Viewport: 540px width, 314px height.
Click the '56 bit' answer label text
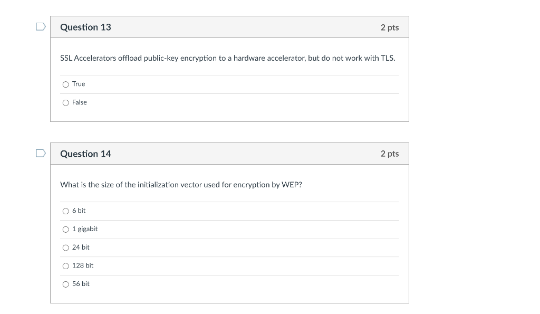[x=81, y=284]
